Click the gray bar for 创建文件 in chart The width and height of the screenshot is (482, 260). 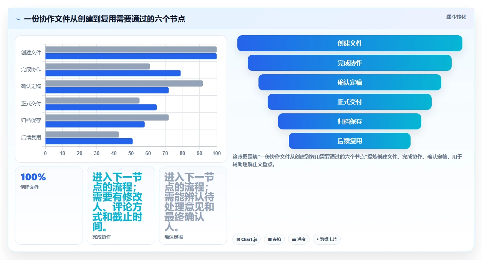click(x=131, y=49)
